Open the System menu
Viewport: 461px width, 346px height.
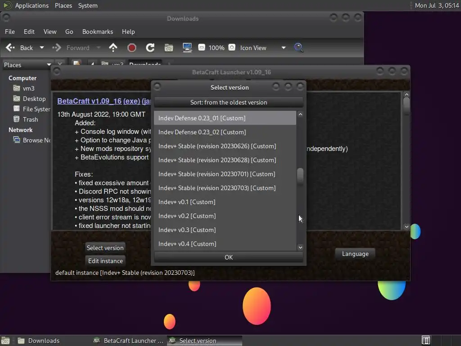[x=88, y=5]
